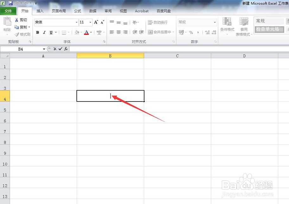Open text orientation button

point(136,22)
